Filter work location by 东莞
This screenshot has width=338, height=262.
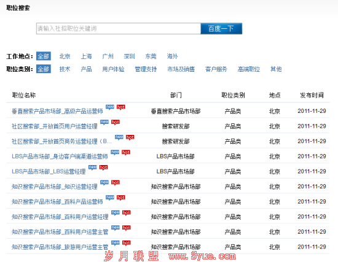click(x=151, y=56)
